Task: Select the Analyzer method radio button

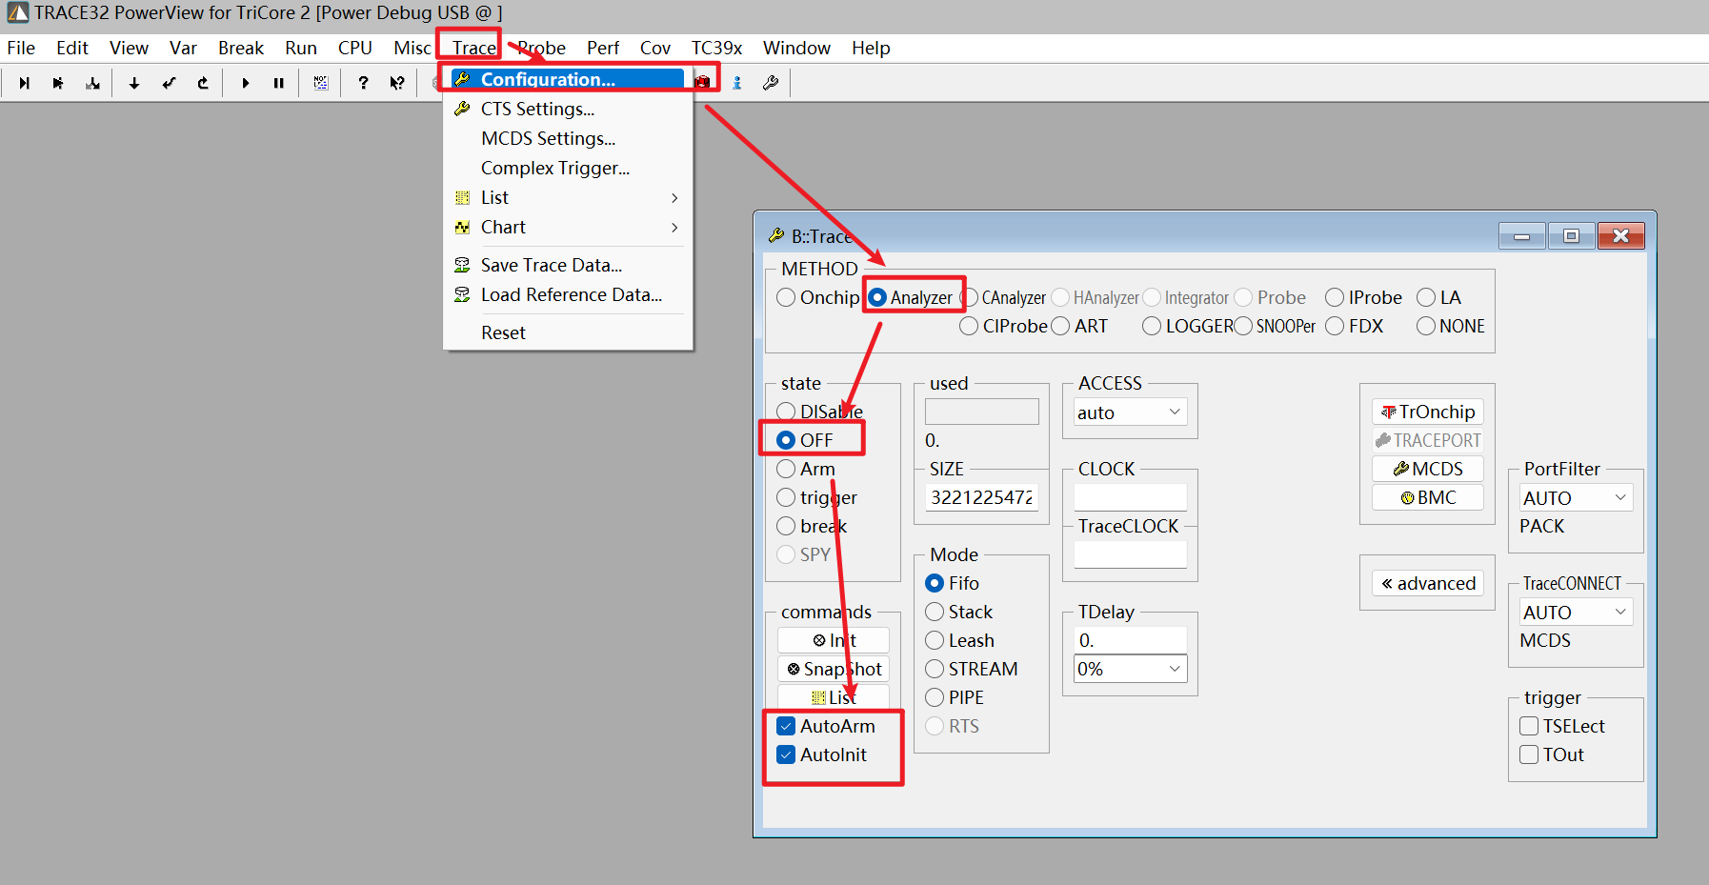Action: [x=877, y=297]
